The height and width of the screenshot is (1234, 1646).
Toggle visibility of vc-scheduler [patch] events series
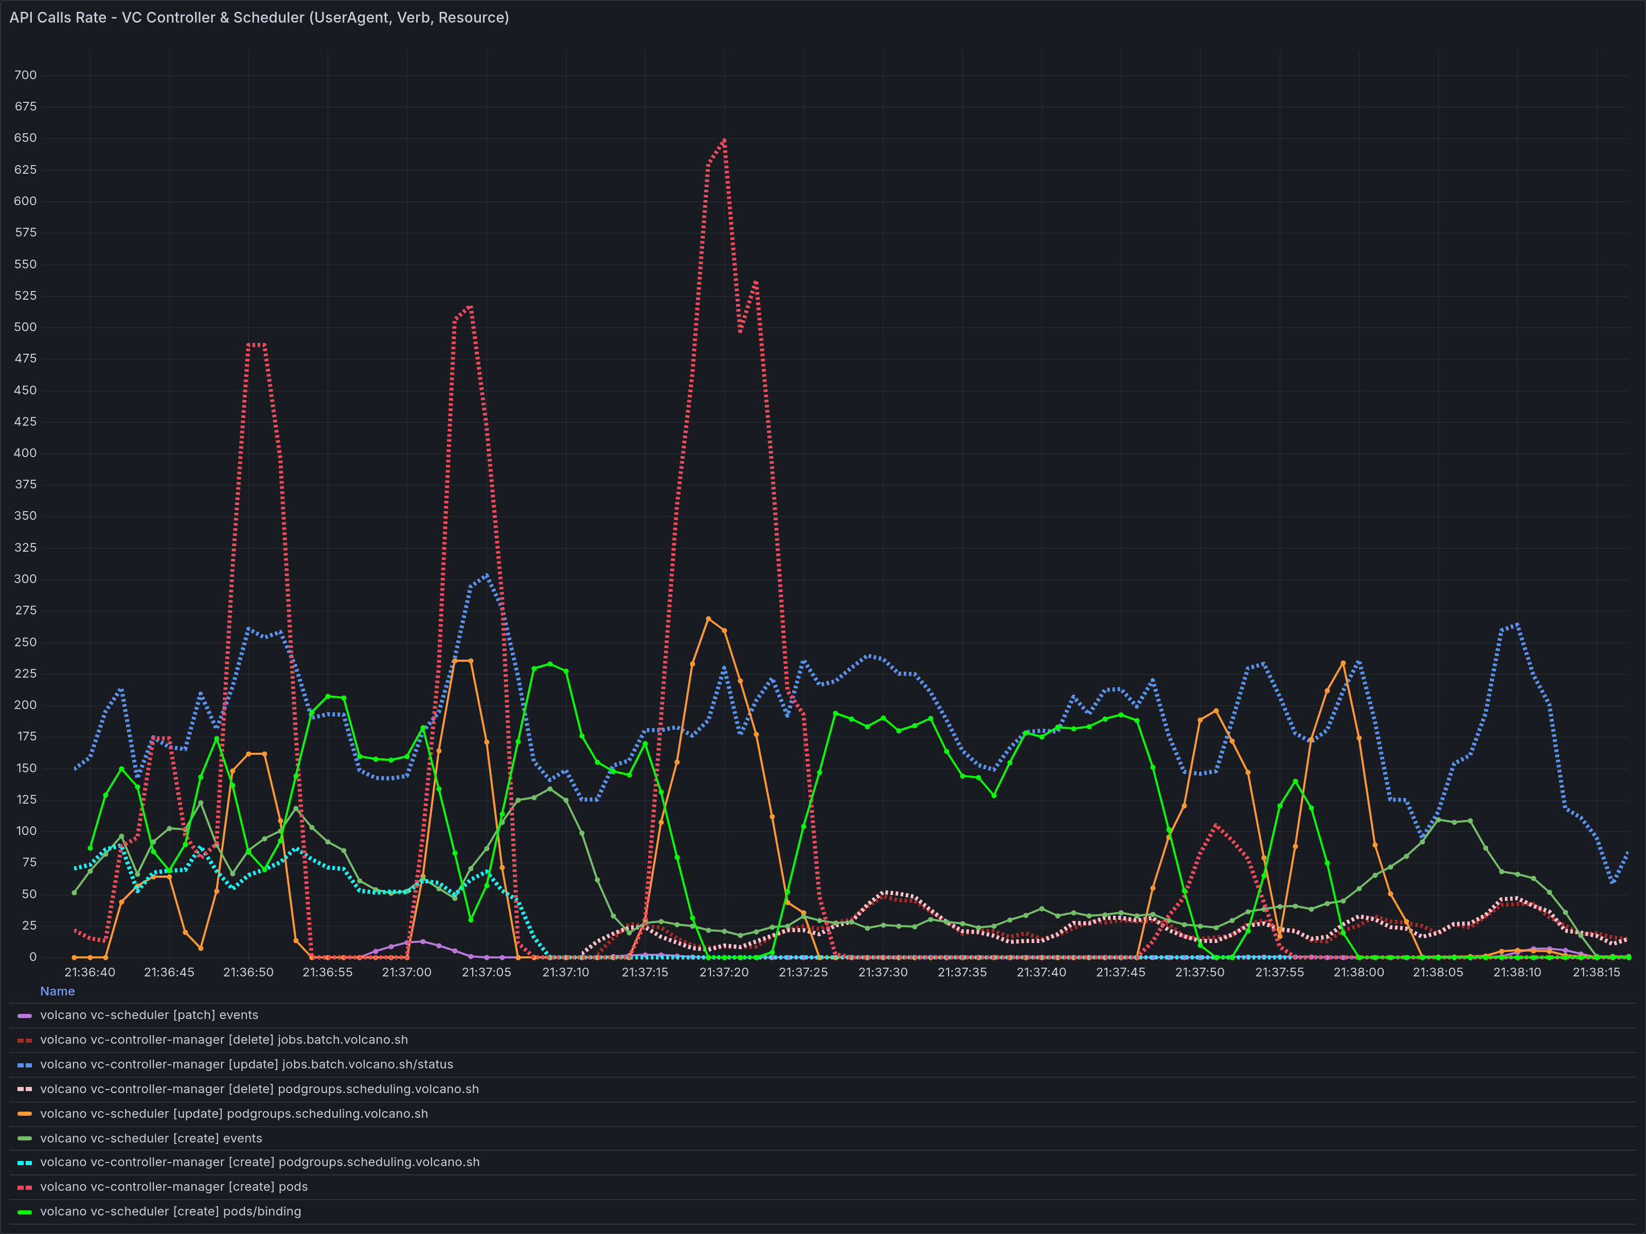(150, 1014)
